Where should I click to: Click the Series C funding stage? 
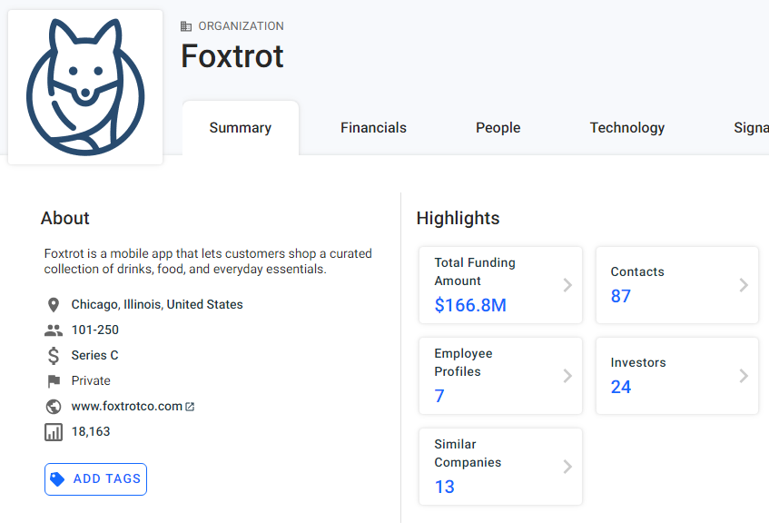coord(94,355)
